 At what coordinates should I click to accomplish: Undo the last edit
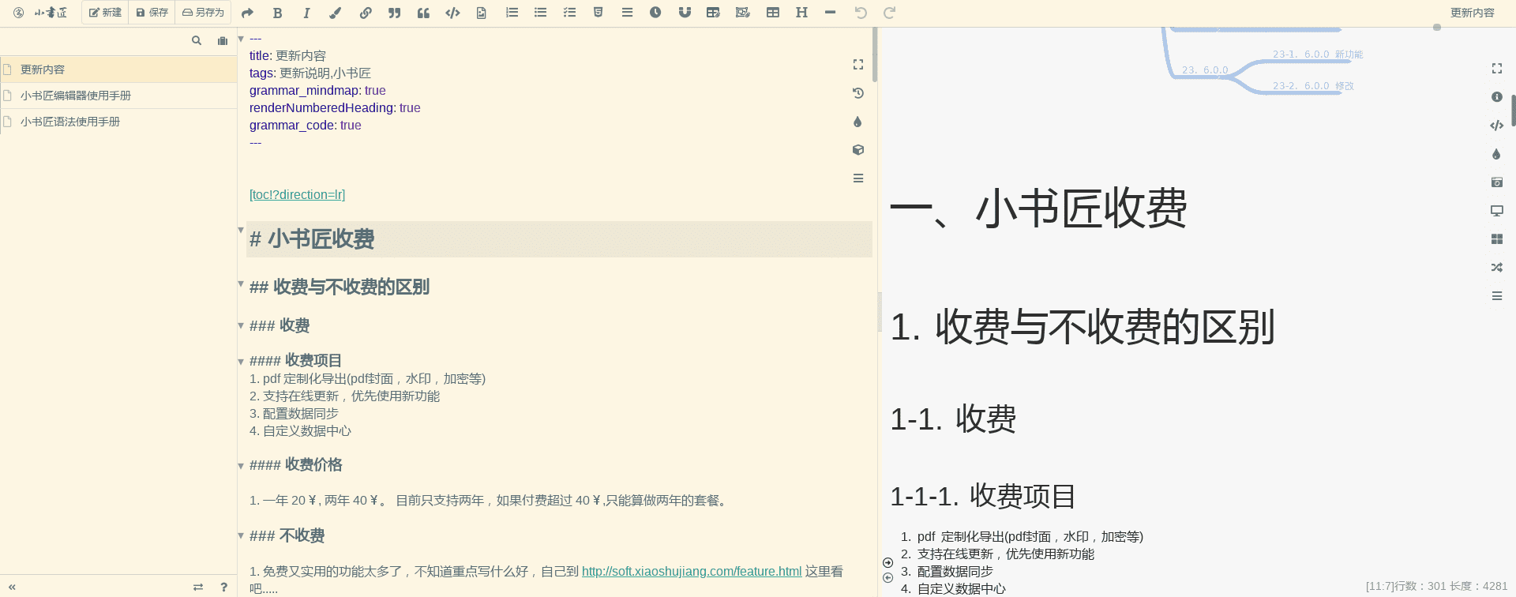[861, 13]
